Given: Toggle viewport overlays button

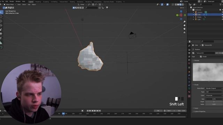Looking at the screenshot, I should coord(168,5).
